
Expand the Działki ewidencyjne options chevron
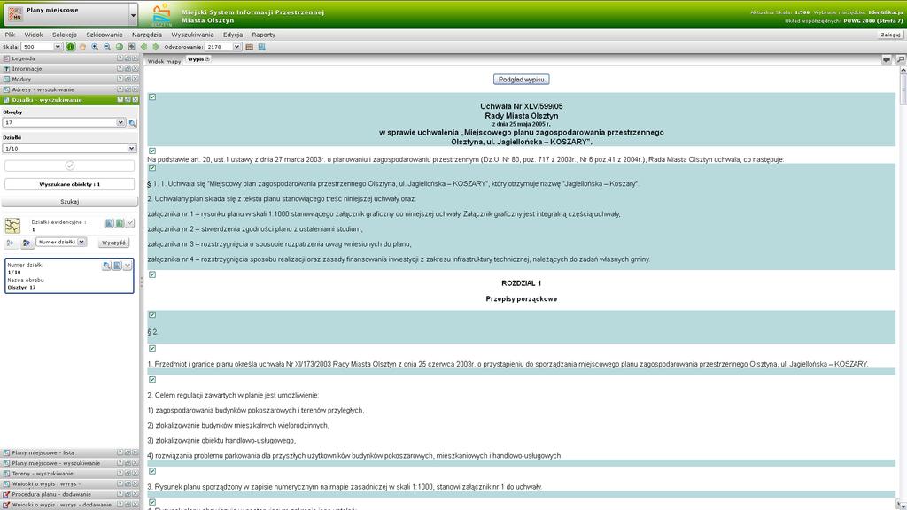click(129, 223)
